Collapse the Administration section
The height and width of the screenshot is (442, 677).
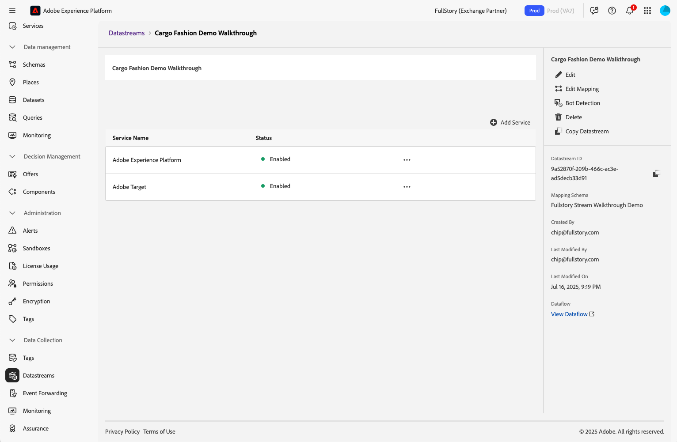[12, 213]
